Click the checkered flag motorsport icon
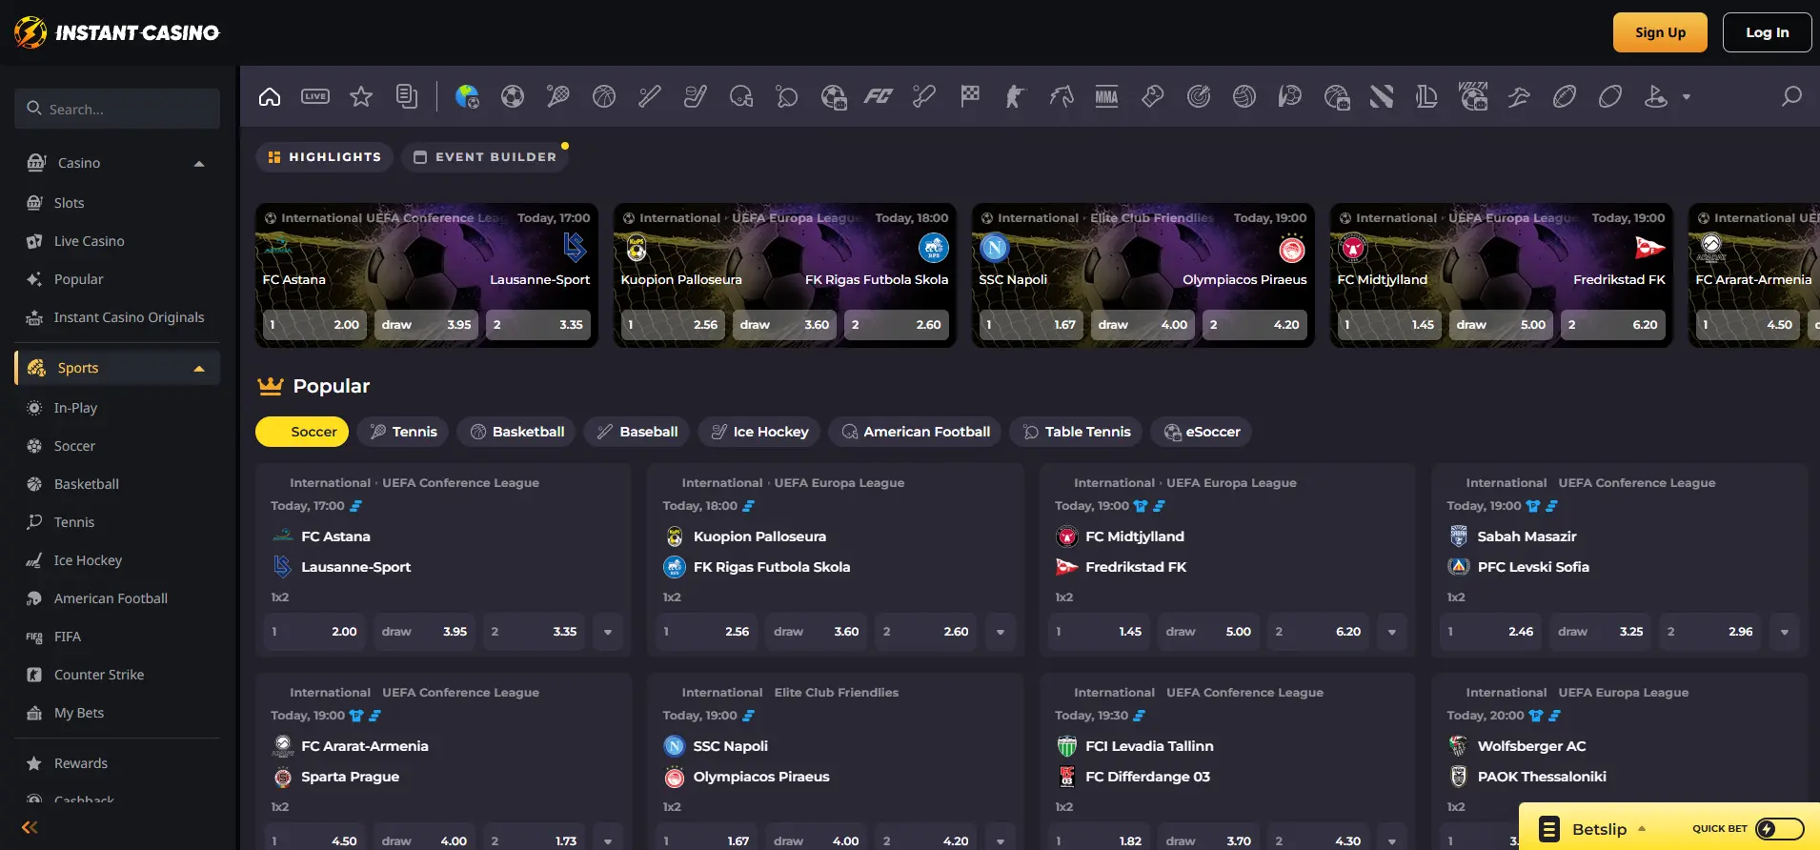This screenshot has width=1820, height=850. coord(970,96)
